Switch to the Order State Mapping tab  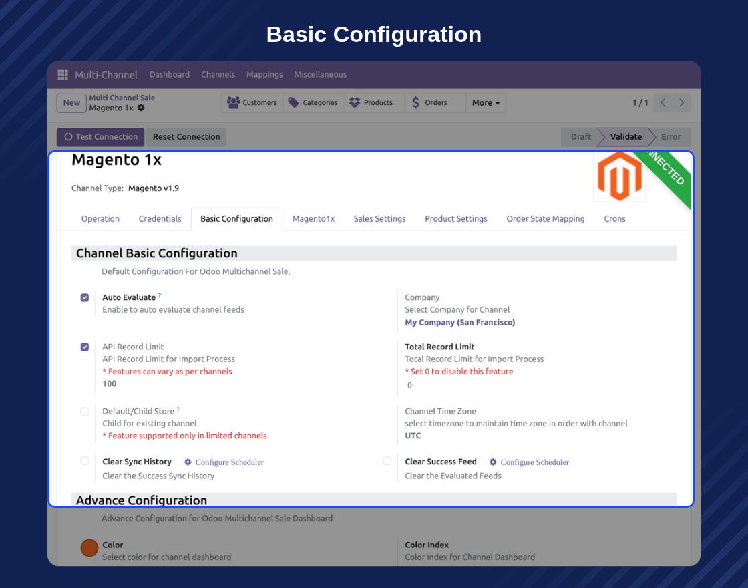(x=545, y=219)
